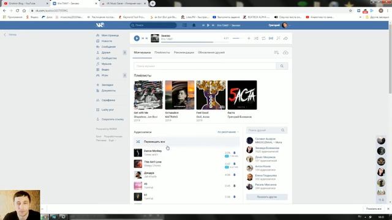Open the browser home button
Screen dimensions: 392x220
(24, 11)
